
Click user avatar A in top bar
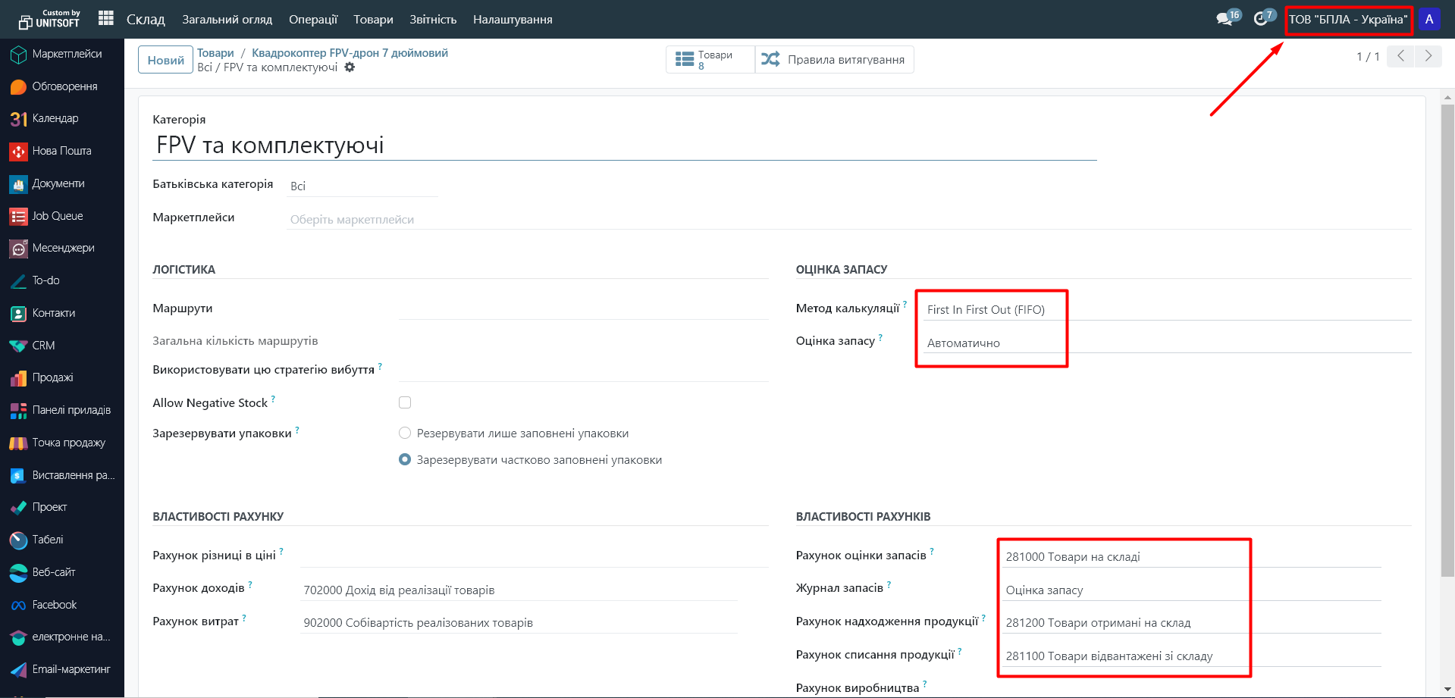pyautogui.click(x=1428, y=19)
